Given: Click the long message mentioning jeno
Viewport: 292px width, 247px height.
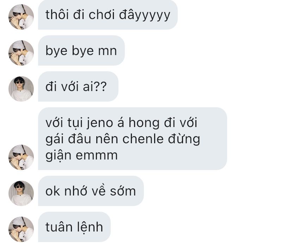Looking at the screenshot, I should point(132,139).
